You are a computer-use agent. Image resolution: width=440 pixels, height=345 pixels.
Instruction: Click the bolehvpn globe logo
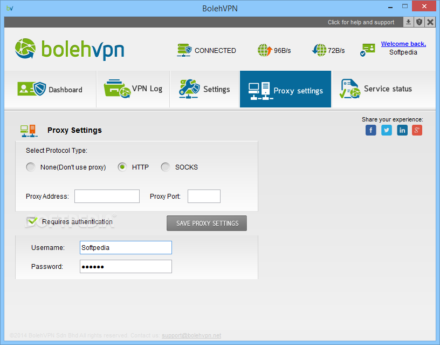pos(25,49)
